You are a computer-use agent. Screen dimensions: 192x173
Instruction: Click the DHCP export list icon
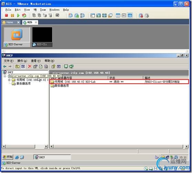[x=46, y=67]
